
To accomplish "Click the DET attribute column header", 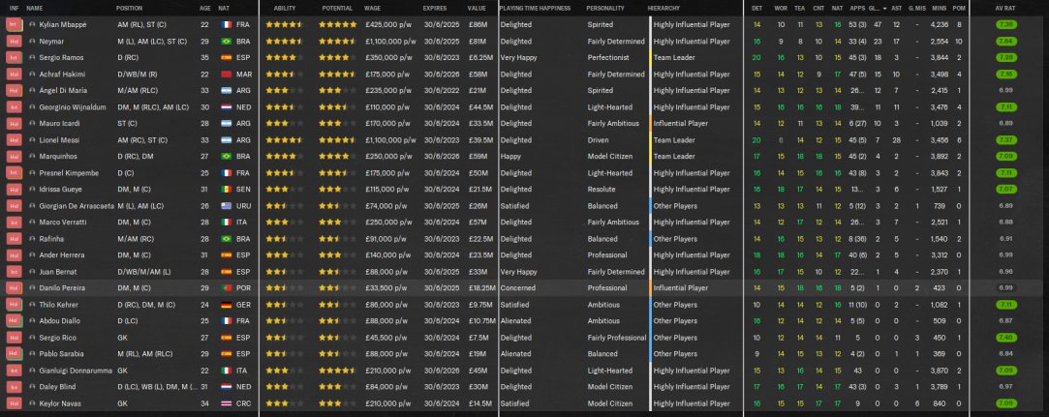I will click(x=756, y=8).
